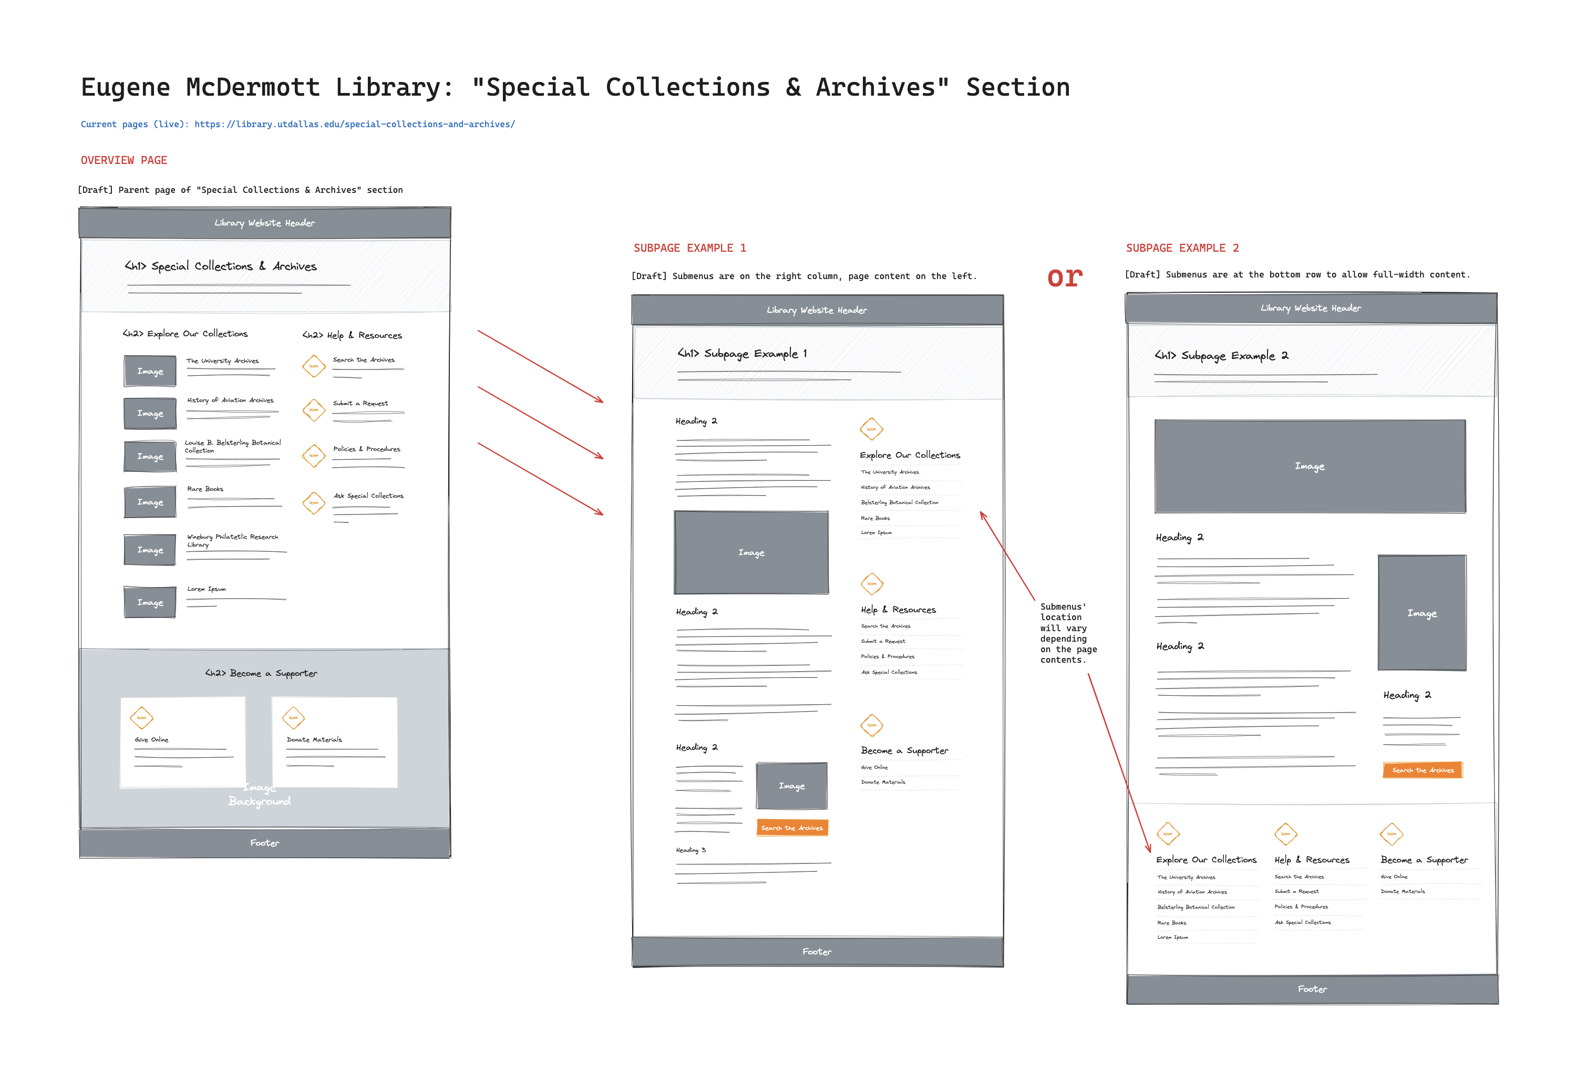Click icon beside Policies & Procedures

[x=314, y=455]
